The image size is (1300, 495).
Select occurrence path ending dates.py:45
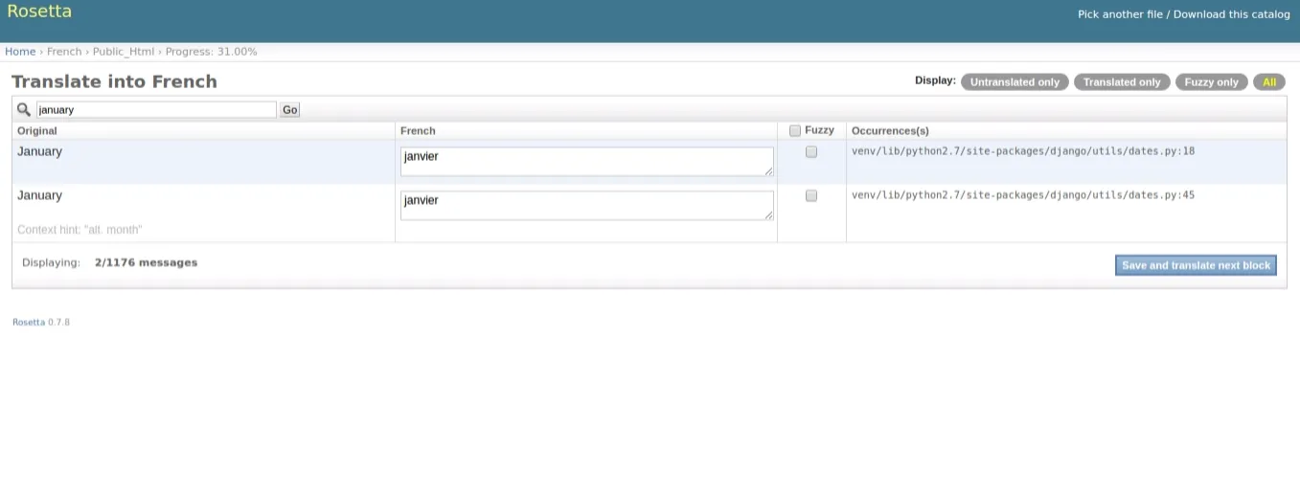coord(1023,195)
